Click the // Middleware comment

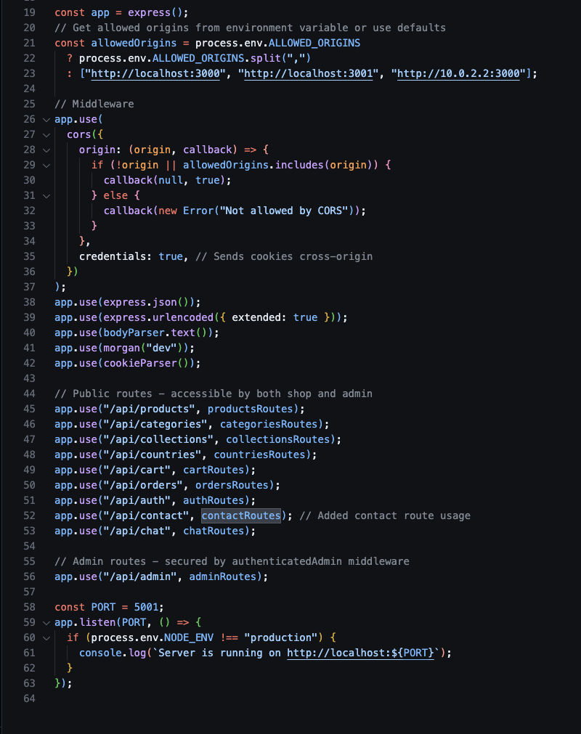click(x=94, y=104)
